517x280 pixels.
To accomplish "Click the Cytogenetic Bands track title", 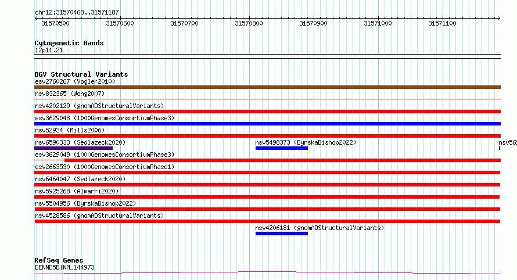I will pyautogui.click(x=69, y=43).
